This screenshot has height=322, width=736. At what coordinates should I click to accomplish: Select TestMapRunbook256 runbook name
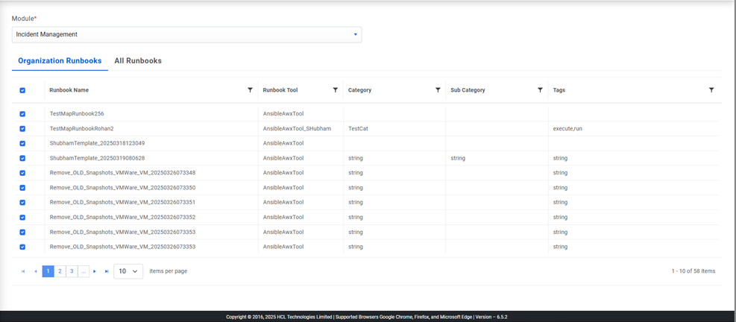[78, 114]
